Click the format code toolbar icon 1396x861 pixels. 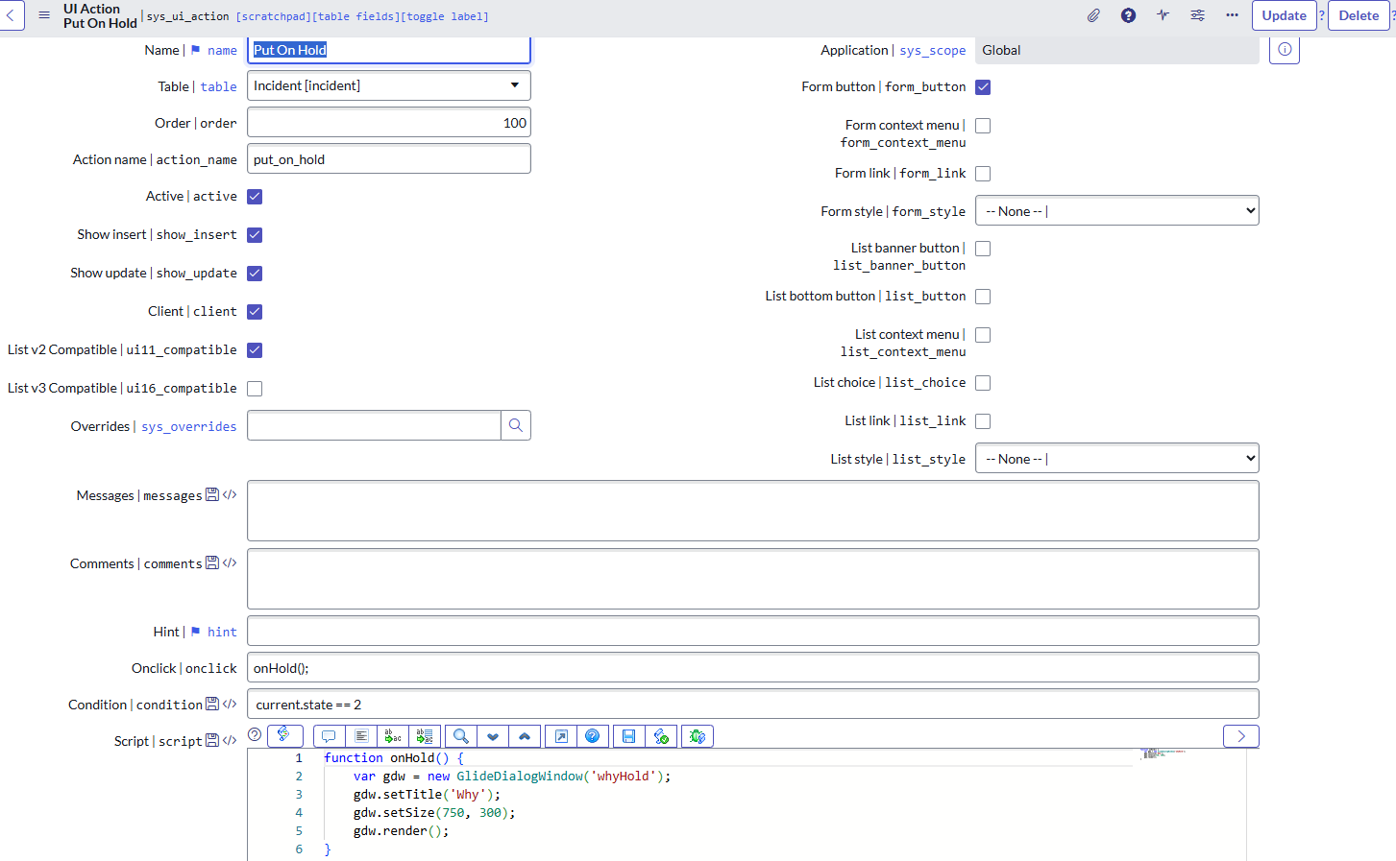click(x=361, y=736)
